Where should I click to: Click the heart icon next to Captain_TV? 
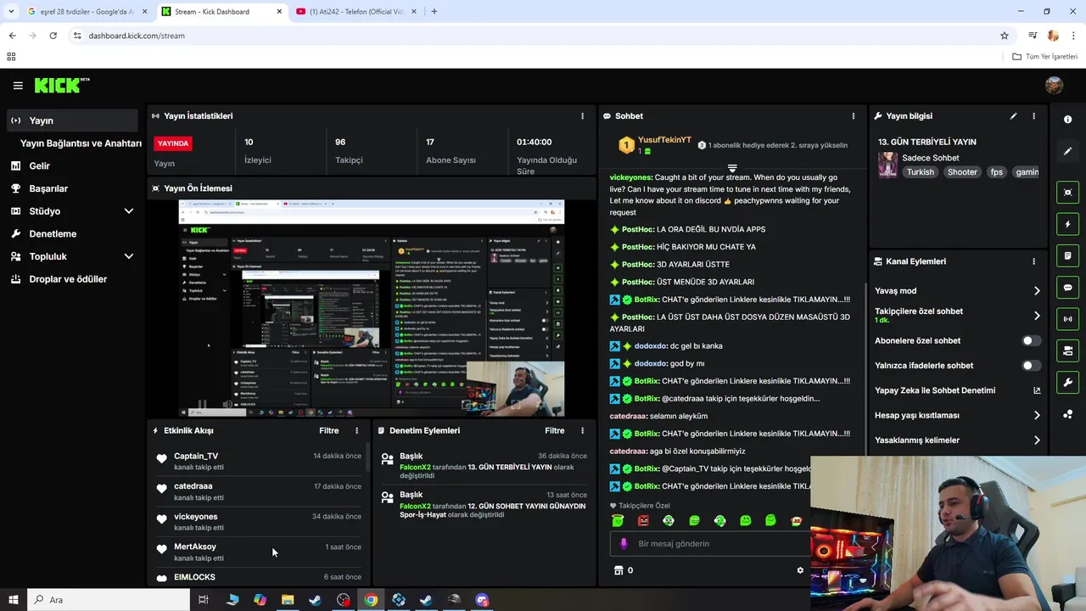(161, 458)
